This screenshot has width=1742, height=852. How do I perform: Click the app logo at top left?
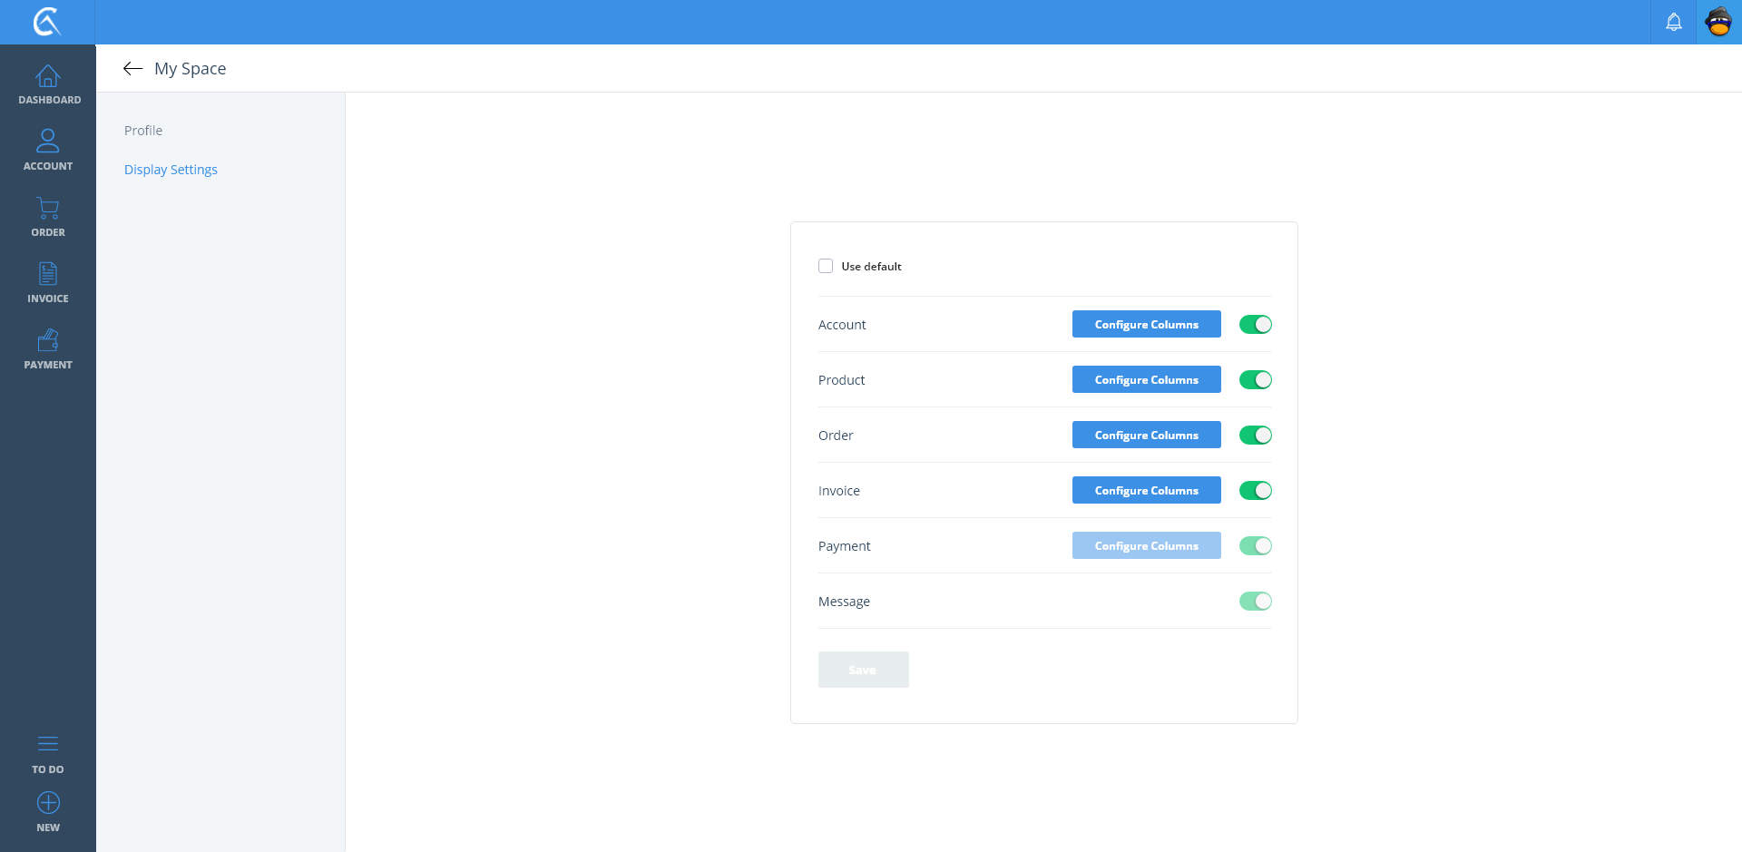(x=47, y=22)
